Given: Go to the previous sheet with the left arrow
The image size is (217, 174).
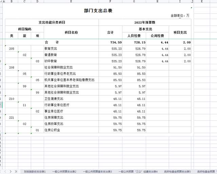Looking at the screenshot, I should tap(5, 172).
